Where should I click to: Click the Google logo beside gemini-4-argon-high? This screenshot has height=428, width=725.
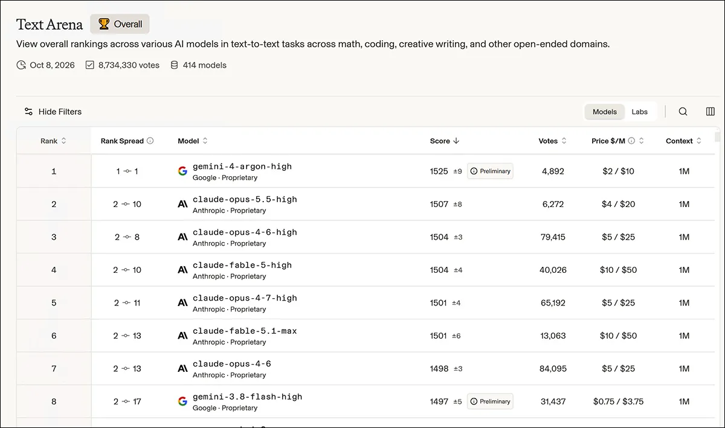(x=182, y=171)
